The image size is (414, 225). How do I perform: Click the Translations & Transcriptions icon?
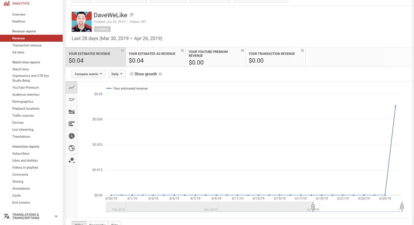7,216
